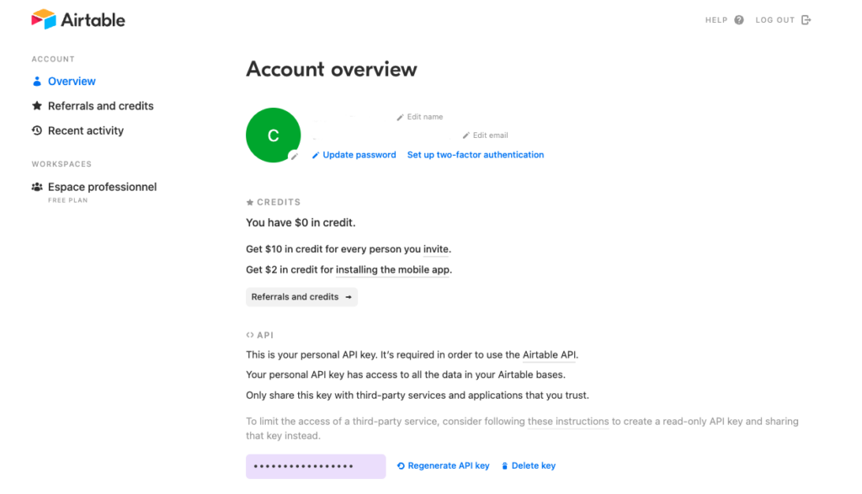Follow the invite link
862x494 pixels.
click(436, 249)
